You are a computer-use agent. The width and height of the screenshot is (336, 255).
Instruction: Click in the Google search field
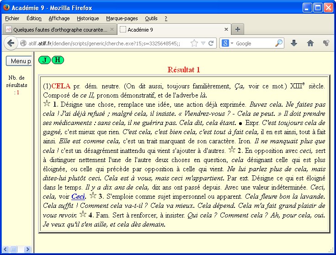[x=255, y=43]
